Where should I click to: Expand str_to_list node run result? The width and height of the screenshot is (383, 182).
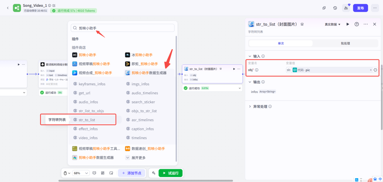(240, 88)
